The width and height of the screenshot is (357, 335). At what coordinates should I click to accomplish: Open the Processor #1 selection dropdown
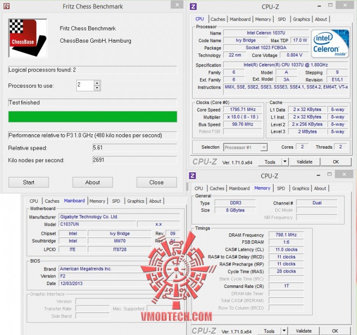click(245, 148)
